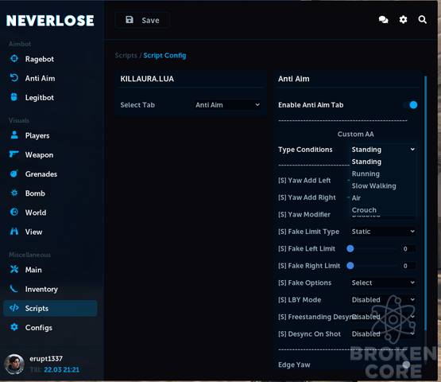441x382 pixels.
Task: Click the Players person icon
Action: tap(14, 135)
